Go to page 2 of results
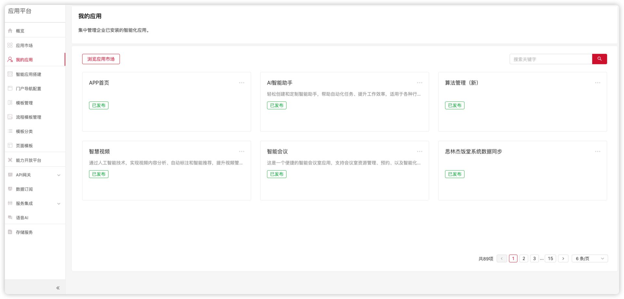Image resolution: width=624 pixels, height=299 pixels. click(524, 258)
